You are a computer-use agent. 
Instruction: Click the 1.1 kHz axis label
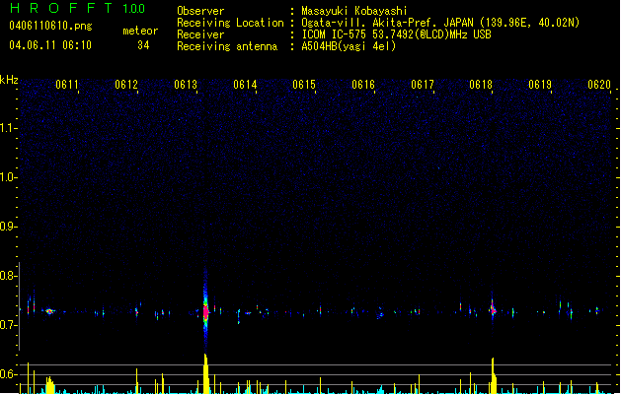point(8,128)
